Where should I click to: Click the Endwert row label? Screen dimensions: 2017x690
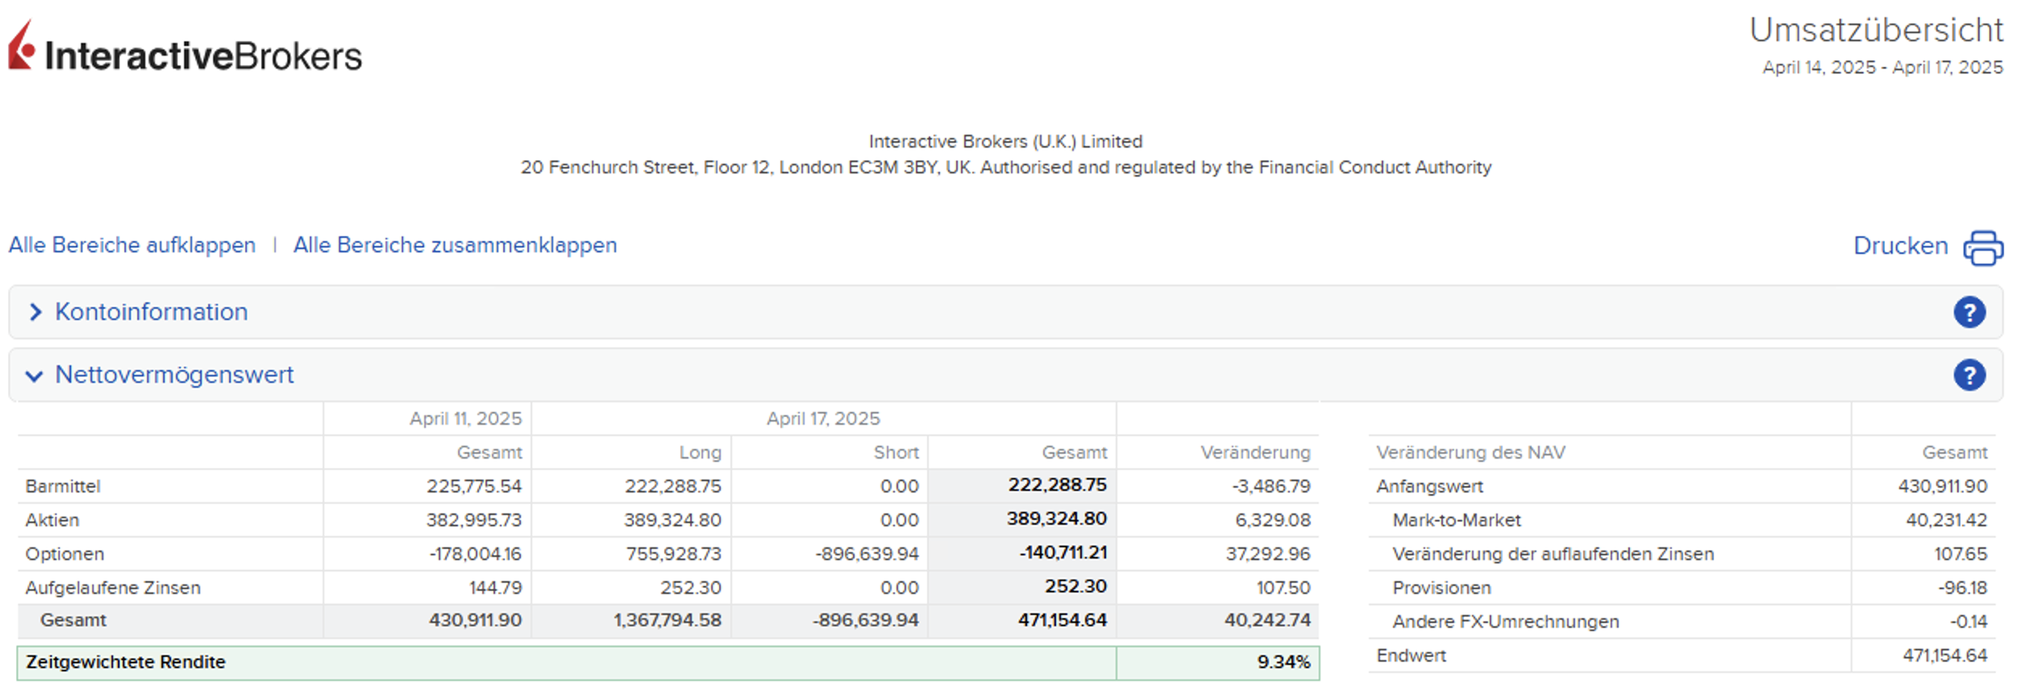[1411, 655]
